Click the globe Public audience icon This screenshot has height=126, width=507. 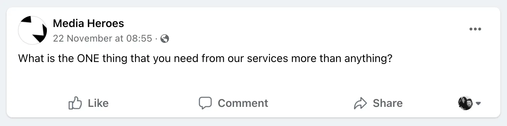[165, 39]
